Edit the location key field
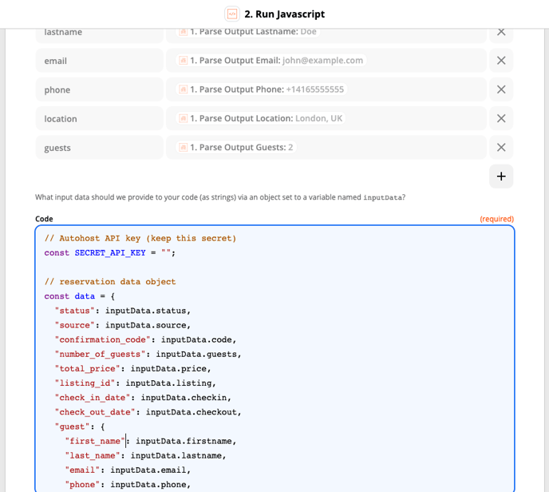This screenshot has height=492, width=549. (100, 118)
